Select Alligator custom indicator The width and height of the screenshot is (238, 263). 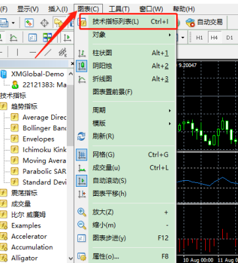tap(24, 258)
